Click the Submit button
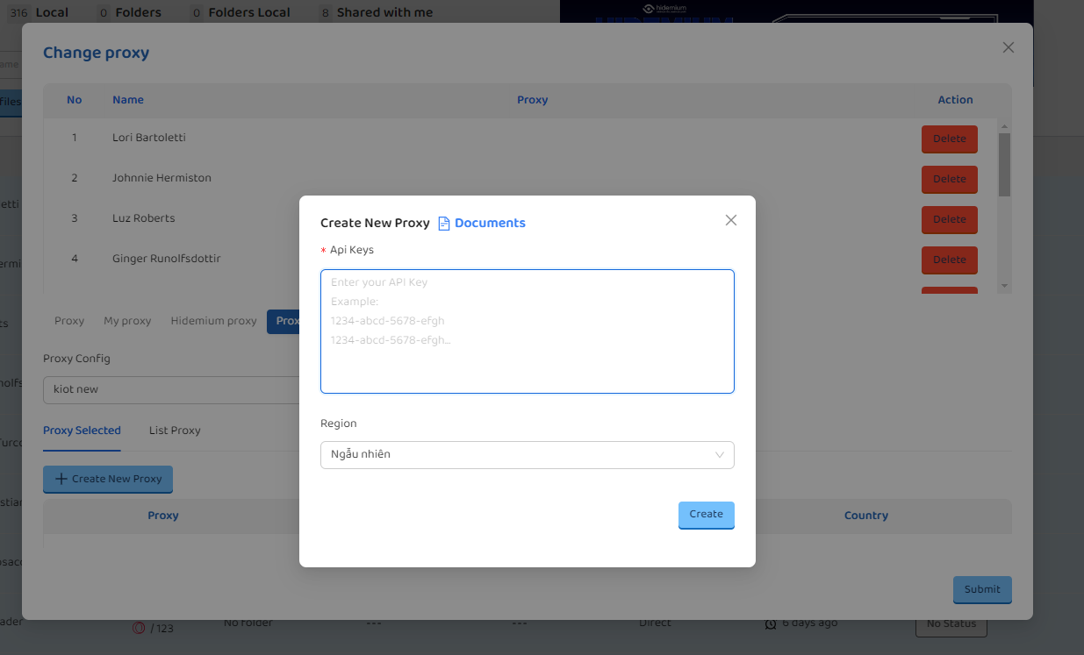 (981, 589)
